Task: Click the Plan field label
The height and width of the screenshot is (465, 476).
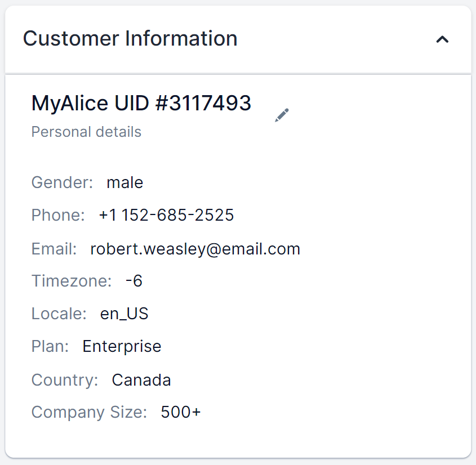Action: click(x=50, y=346)
